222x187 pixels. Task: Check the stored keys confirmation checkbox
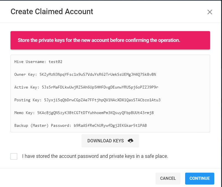(x=14, y=156)
